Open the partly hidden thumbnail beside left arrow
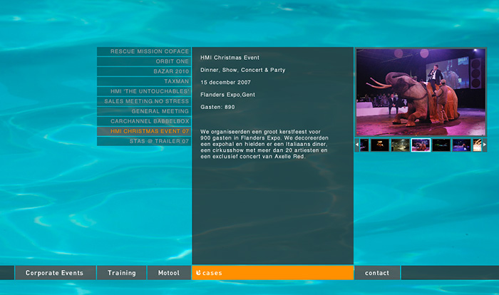 (364, 145)
